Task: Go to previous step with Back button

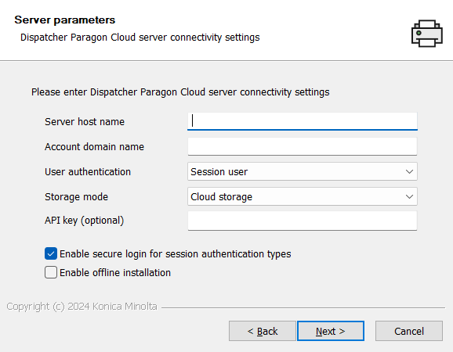Action: (x=263, y=331)
